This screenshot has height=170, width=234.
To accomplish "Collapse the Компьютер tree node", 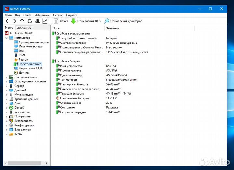I will (6, 38).
